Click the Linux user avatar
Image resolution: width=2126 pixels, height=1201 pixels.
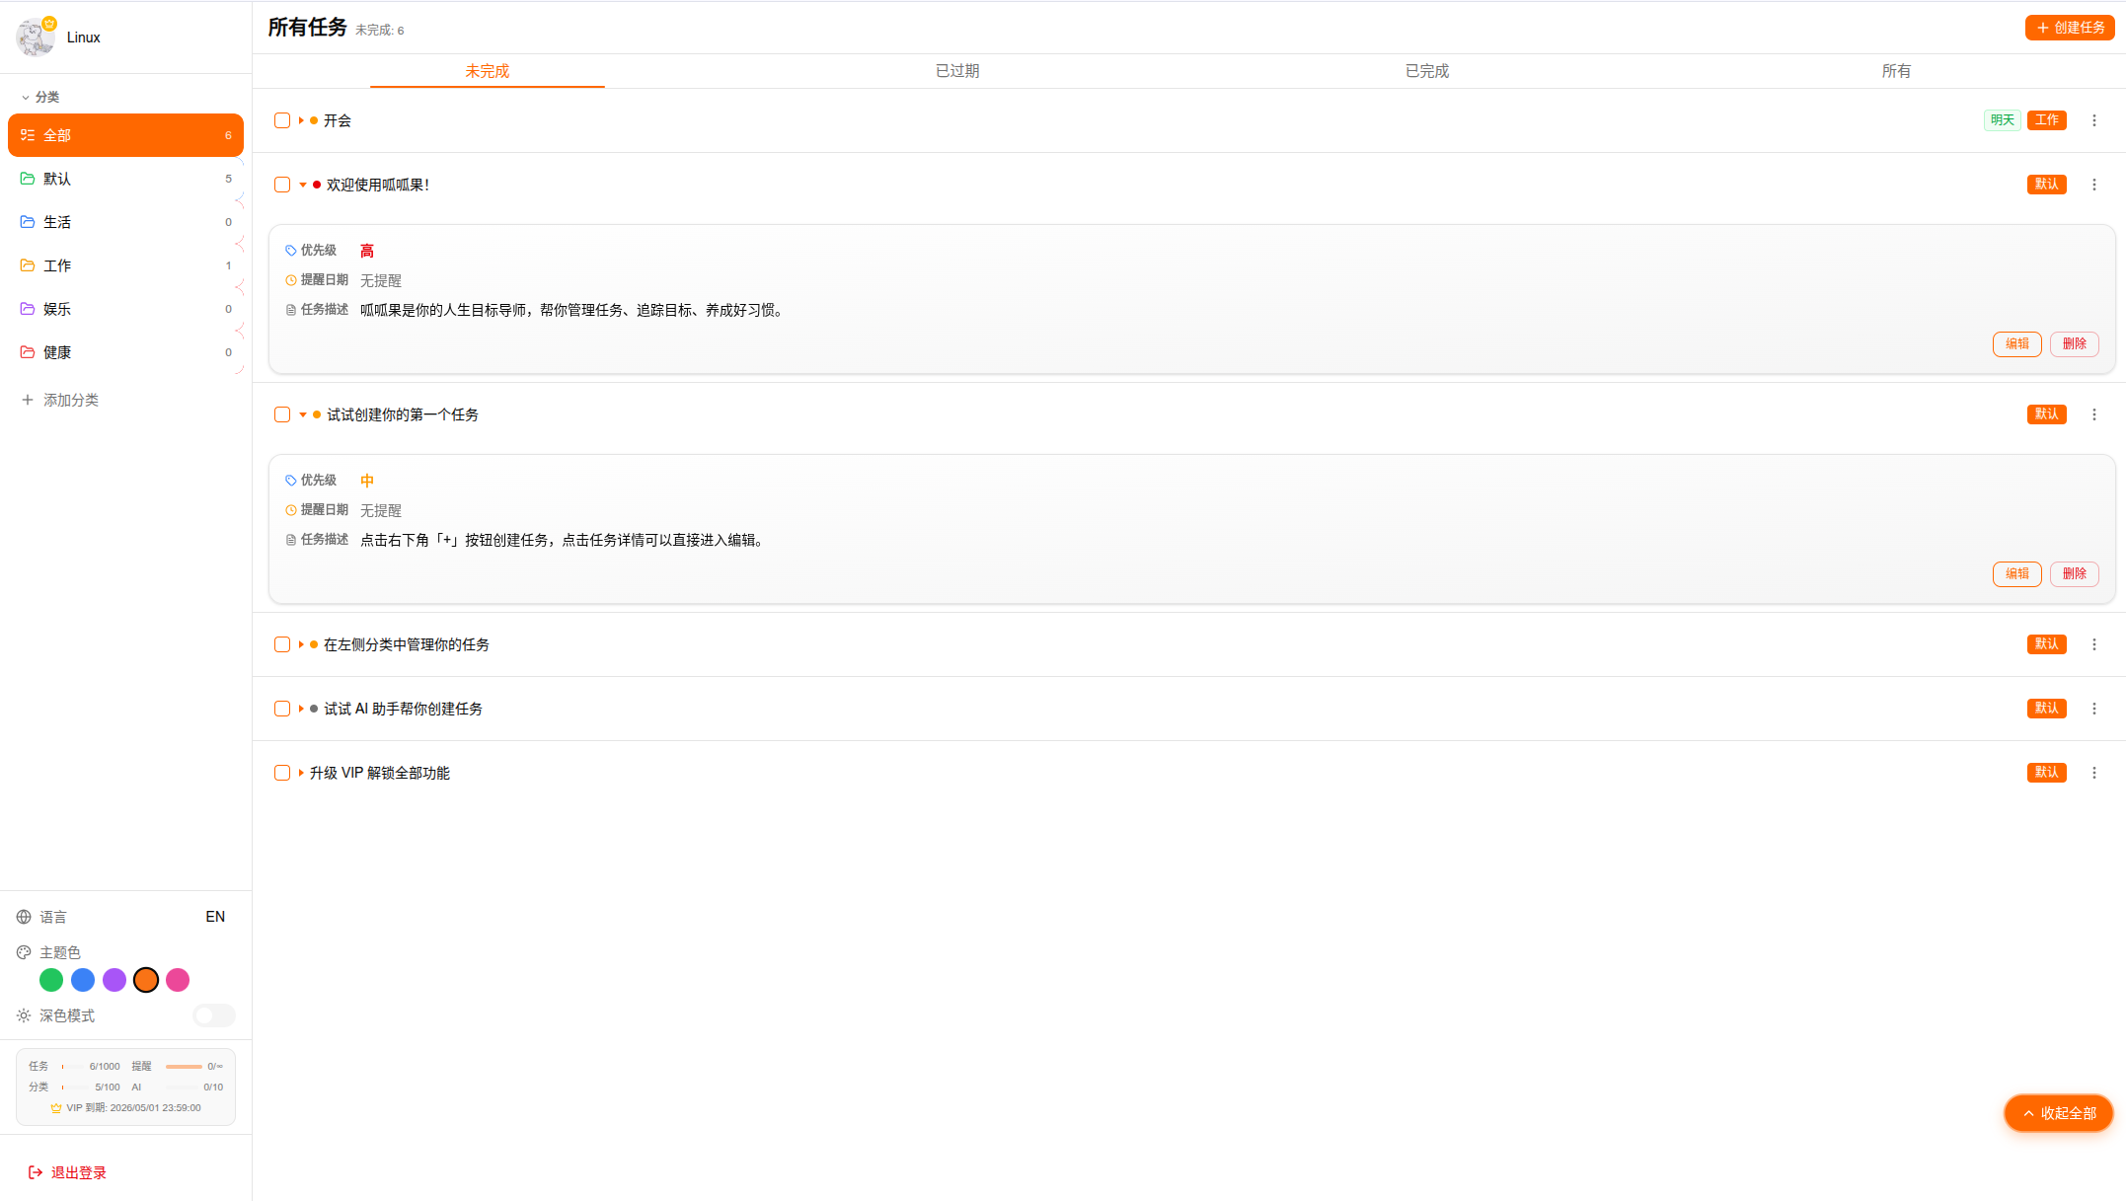pos(36,38)
